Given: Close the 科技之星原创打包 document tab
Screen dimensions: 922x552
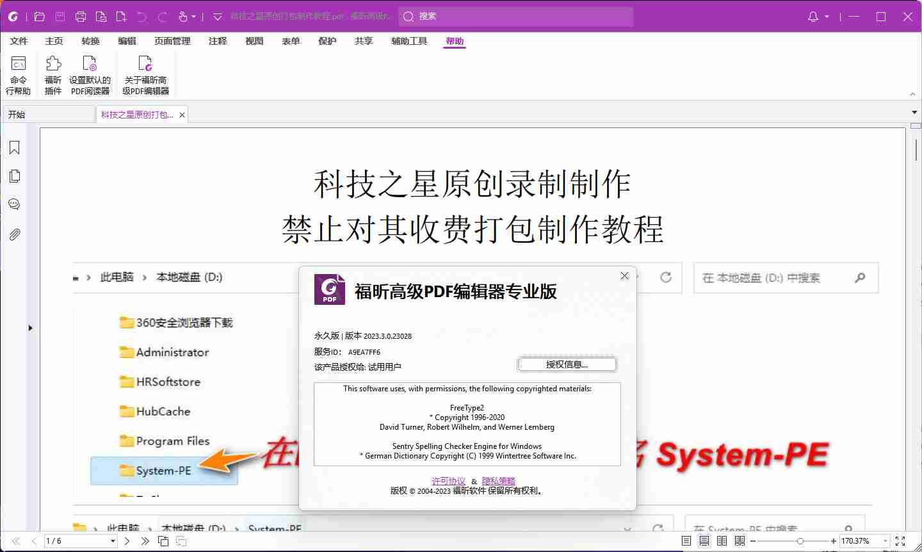Looking at the screenshot, I should coord(182,115).
